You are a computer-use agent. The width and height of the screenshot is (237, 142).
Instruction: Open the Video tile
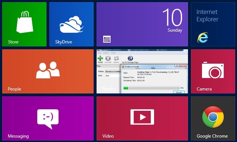pyautogui.click(x=142, y=118)
